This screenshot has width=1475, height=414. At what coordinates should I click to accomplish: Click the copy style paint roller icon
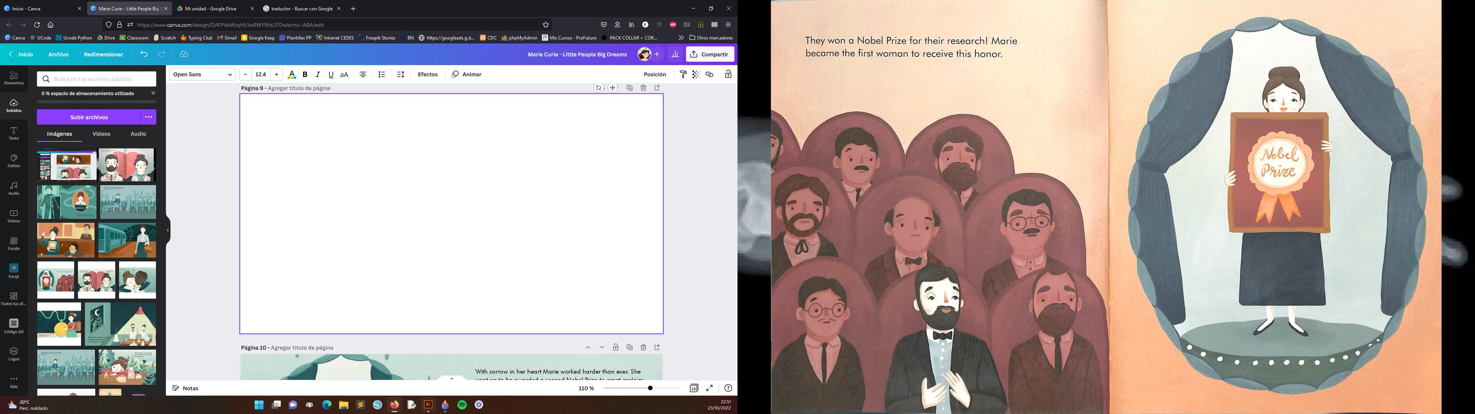click(x=683, y=74)
